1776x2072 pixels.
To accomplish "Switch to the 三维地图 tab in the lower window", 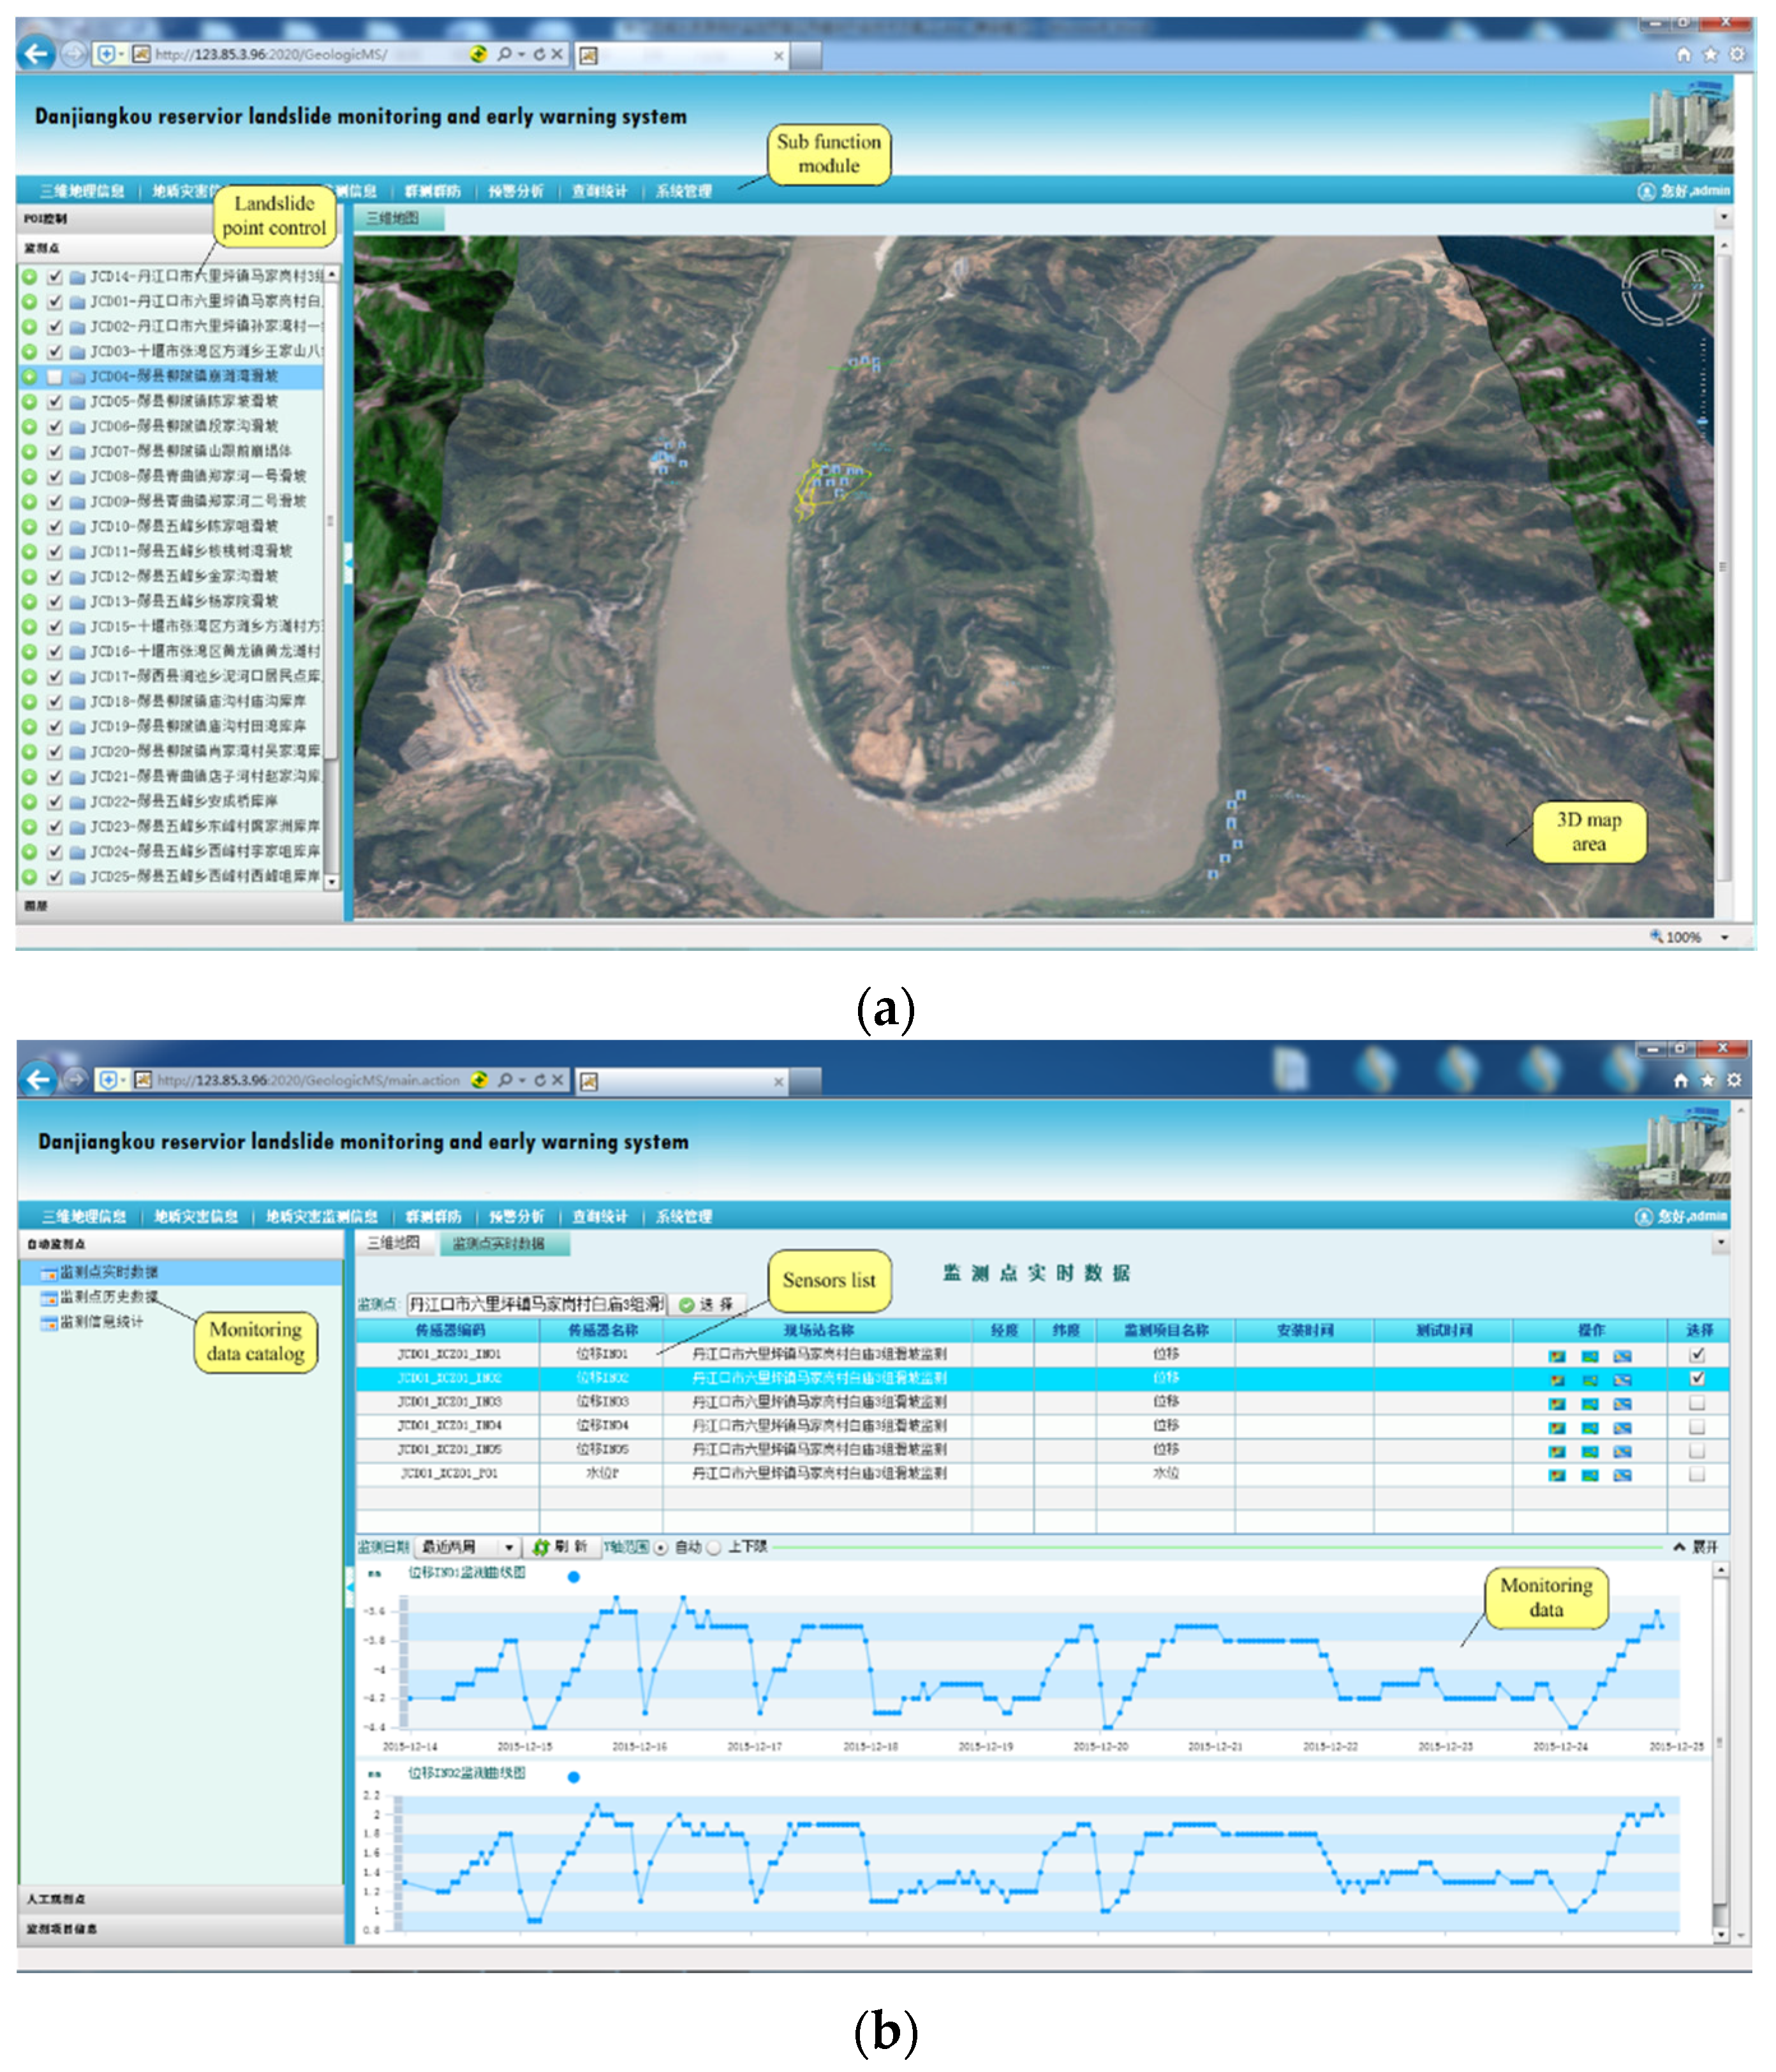I will click(392, 1243).
